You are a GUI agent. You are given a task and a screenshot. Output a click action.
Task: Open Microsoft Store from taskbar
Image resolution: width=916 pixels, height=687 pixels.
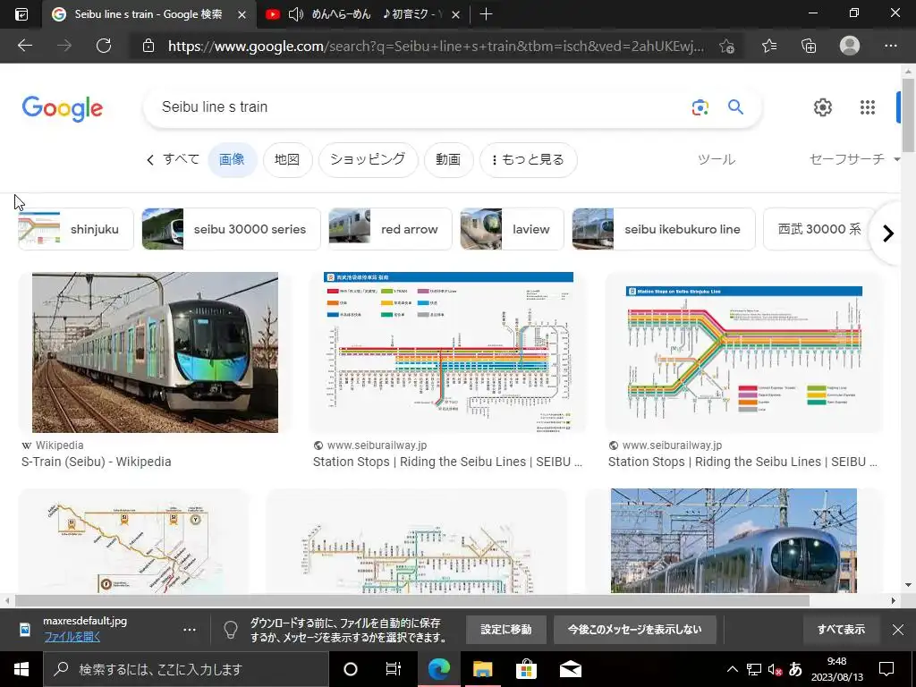(x=526, y=669)
